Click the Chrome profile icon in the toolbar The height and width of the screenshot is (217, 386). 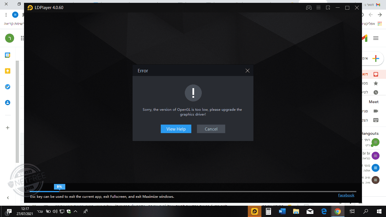15,15
